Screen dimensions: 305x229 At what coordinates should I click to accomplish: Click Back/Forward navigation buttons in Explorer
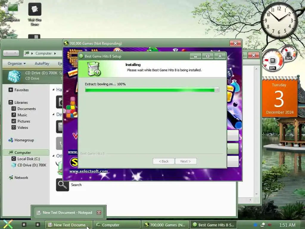tap(11, 53)
